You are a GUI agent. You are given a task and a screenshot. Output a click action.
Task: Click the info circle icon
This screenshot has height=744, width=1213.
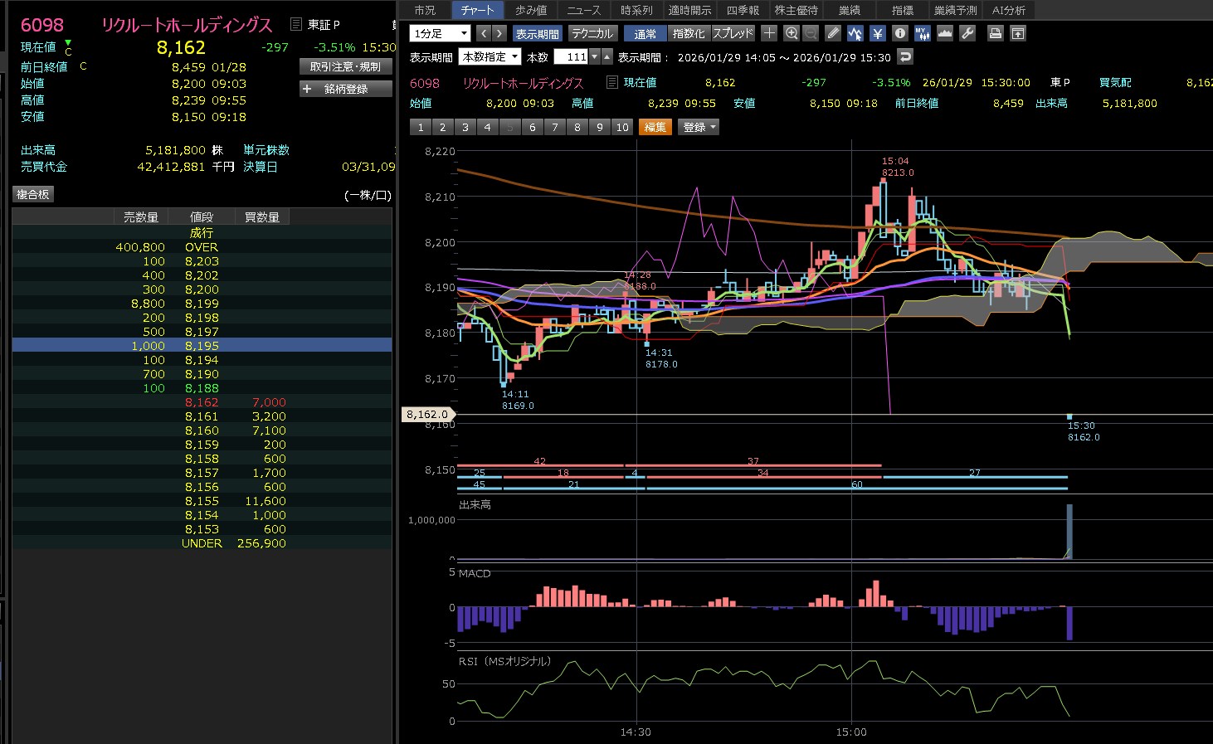coord(900,33)
